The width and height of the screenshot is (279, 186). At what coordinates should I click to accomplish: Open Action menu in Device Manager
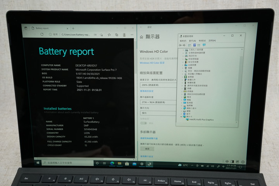[x=192, y=41]
